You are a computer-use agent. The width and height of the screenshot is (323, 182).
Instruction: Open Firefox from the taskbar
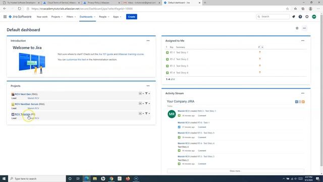pyautogui.click(x=128, y=178)
